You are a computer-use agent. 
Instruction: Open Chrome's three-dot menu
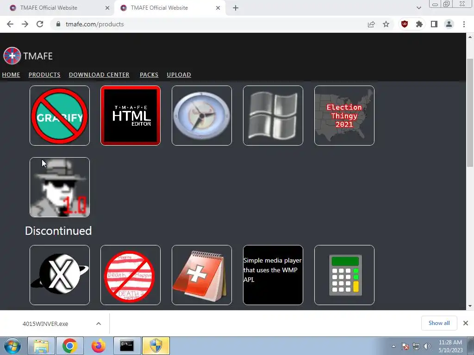pyautogui.click(x=464, y=24)
